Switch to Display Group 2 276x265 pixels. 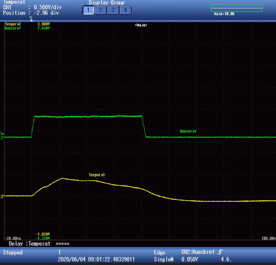coord(100,10)
